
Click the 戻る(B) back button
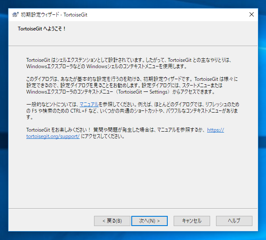pyautogui.click(x=112, y=221)
